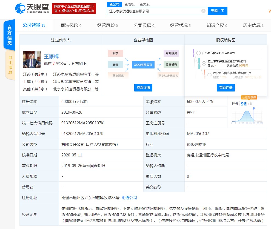Select the 自主信息 side tab
271x229 pixels.
coord(10,65)
